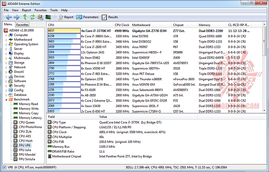Select the Benchmark folder icon
Screen dimensions: 269x172
click(x=11, y=100)
